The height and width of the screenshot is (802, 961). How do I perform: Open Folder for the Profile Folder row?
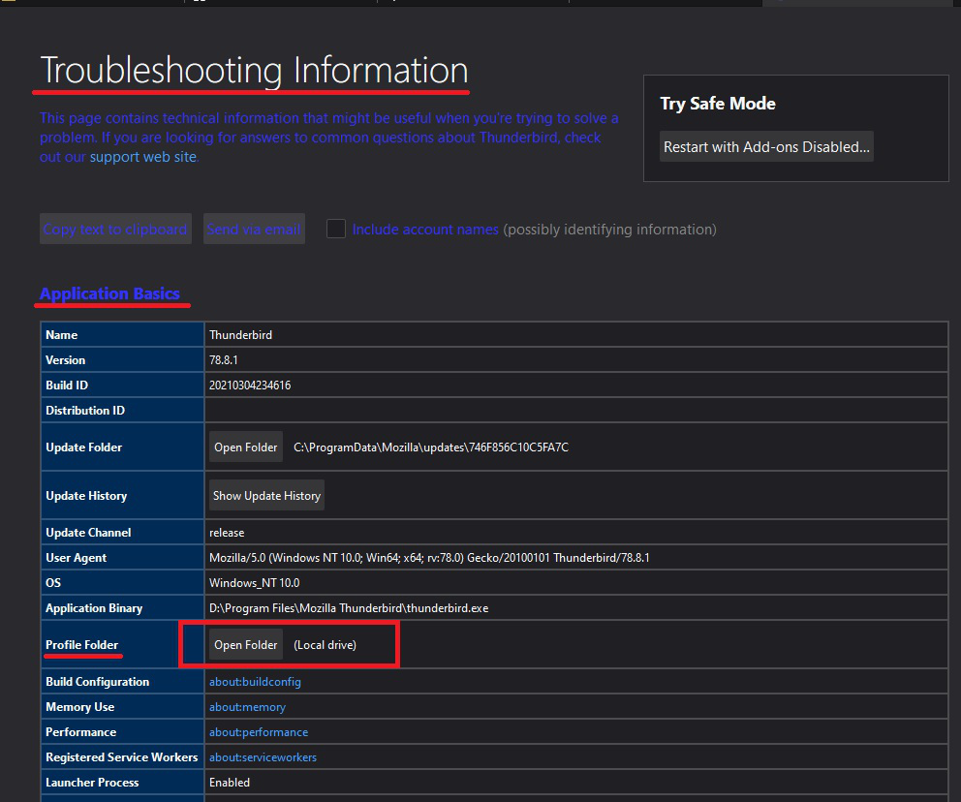(246, 645)
